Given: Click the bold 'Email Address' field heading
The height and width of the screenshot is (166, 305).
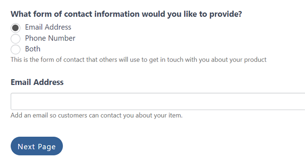Looking at the screenshot, I should [37, 82].
